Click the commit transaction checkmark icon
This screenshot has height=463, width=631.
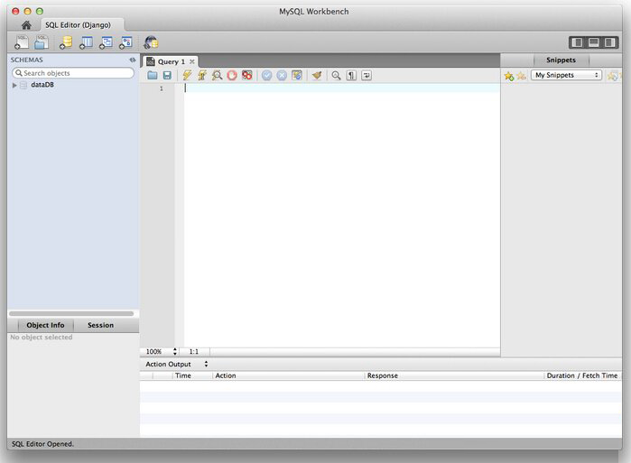[266, 76]
